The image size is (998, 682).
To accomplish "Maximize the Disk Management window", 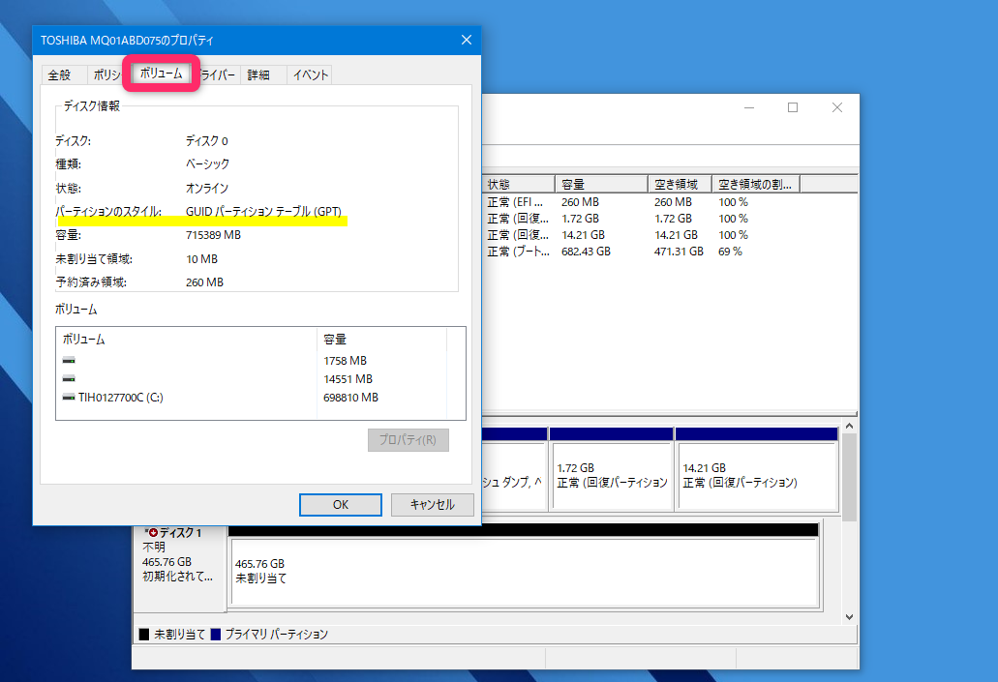I will 793,107.
